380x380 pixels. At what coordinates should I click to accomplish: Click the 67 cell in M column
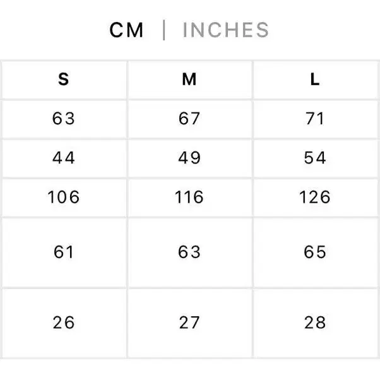click(x=189, y=119)
